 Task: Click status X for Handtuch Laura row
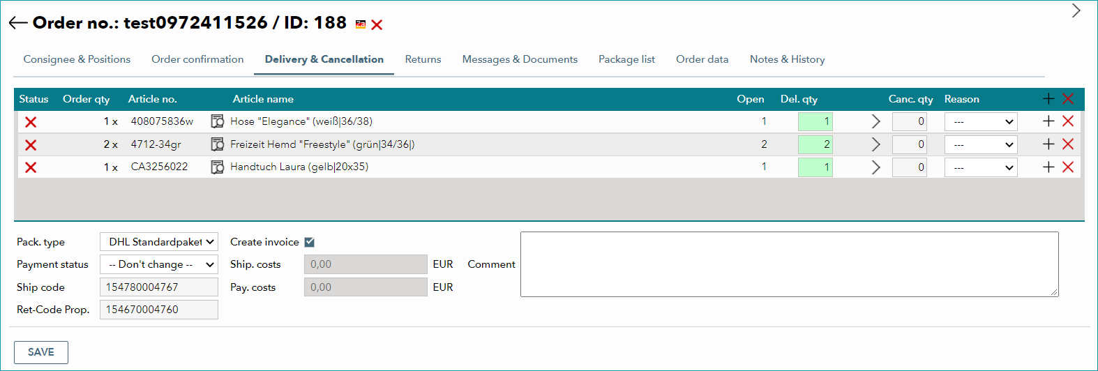click(31, 167)
